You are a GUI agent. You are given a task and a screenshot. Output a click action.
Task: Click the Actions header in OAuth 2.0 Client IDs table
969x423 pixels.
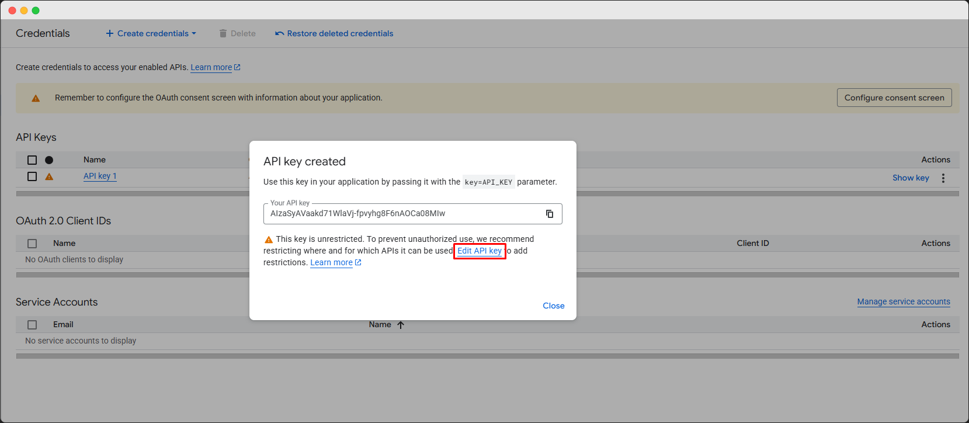(x=936, y=243)
